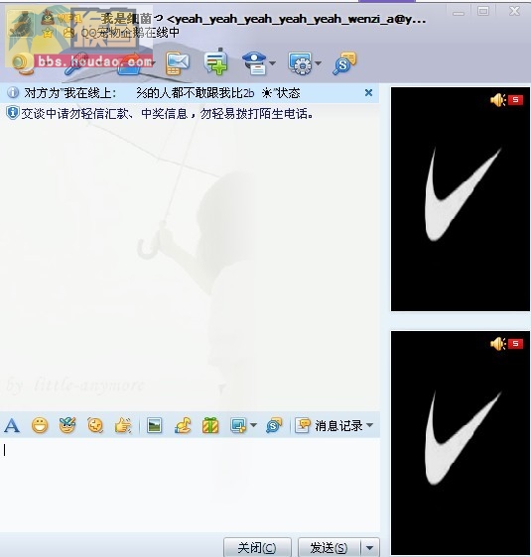Click the yellow star icon below the VIP badge

[x=48, y=34]
